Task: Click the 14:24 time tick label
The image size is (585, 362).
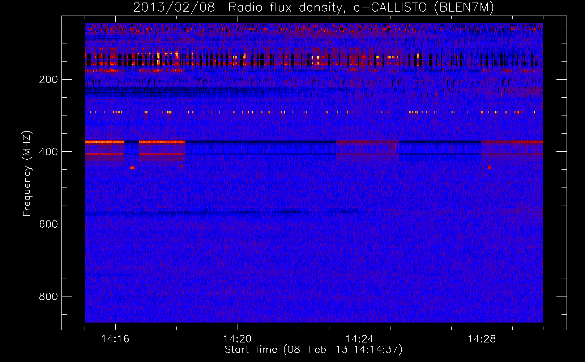Action: point(360,339)
